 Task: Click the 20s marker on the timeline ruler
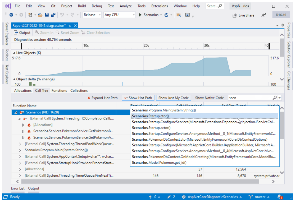point(146,46)
